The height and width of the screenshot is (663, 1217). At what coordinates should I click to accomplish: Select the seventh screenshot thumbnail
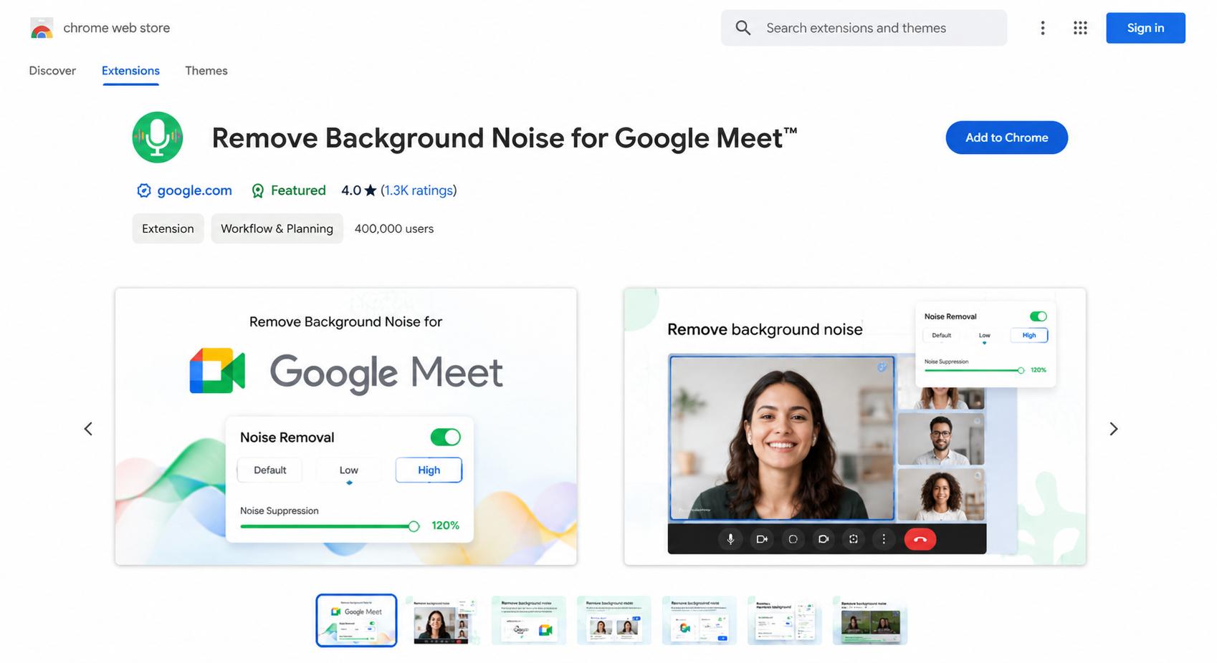869,621
